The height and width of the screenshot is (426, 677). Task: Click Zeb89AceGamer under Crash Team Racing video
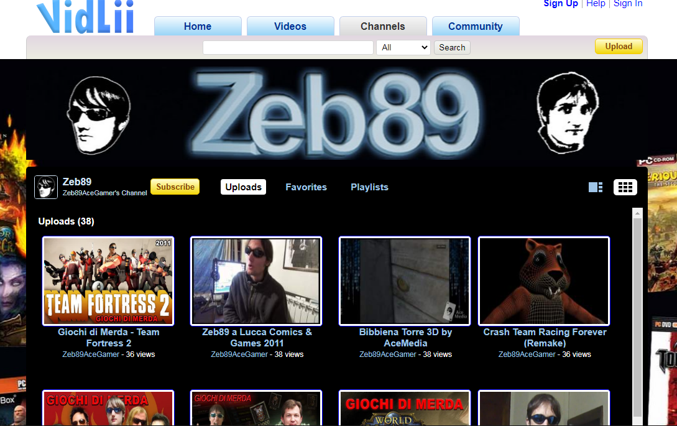pyautogui.click(x=527, y=354)
